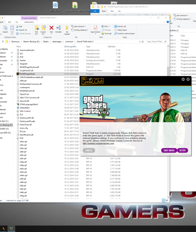This screenshot has height=232, width=196.
Task: Open the Hjem tab in the RAGEPluginHook window
Action: [104, 11]
